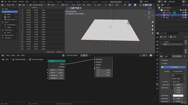The width and height of the screenshot is (188, 105).
Task: Expand the Light item in outliner
Action: (162, 17)
